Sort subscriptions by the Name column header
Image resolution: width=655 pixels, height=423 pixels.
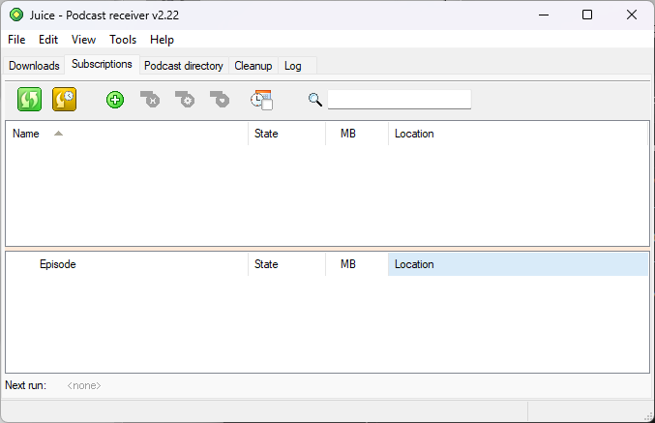tap(26, 134)
